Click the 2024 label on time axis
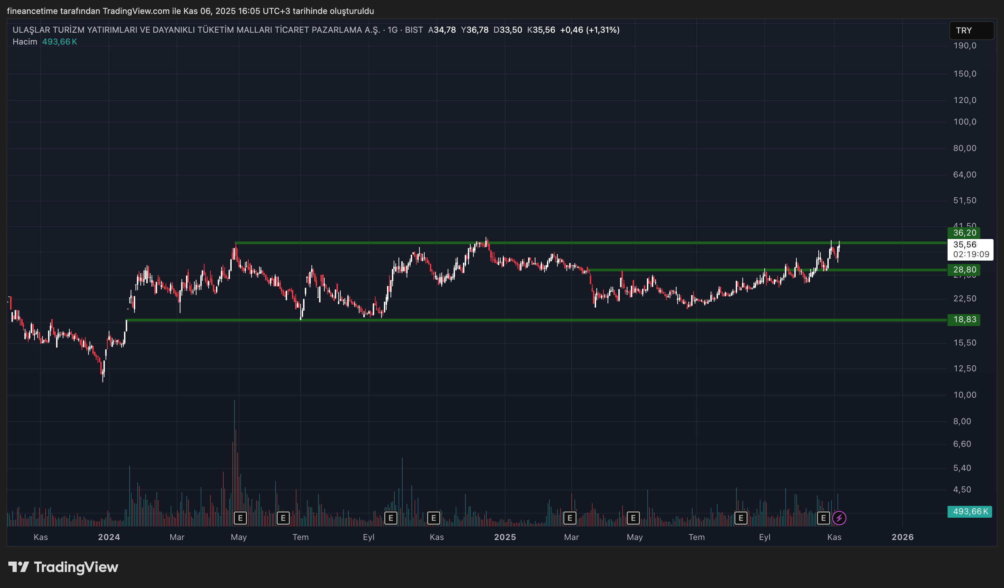Viewport: 1004px width, 588px height. (x=109, y=537)
